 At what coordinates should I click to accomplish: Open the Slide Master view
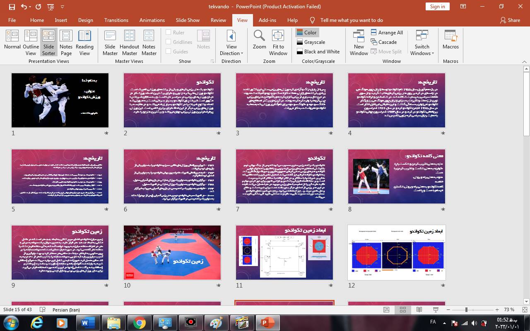(x=110, y=41)
